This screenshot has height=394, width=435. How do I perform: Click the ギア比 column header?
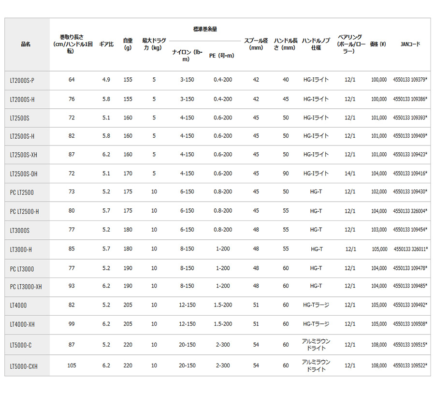(x=106, y=44)
